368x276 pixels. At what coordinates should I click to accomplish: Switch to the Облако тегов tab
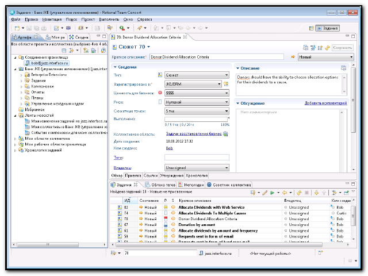160,185
